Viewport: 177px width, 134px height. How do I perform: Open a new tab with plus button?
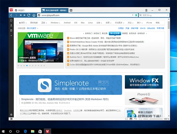click(x=71, y=10)
